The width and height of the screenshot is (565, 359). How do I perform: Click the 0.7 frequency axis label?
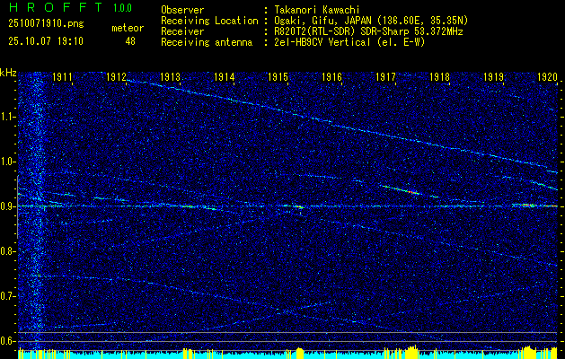(x=8, y=296)
